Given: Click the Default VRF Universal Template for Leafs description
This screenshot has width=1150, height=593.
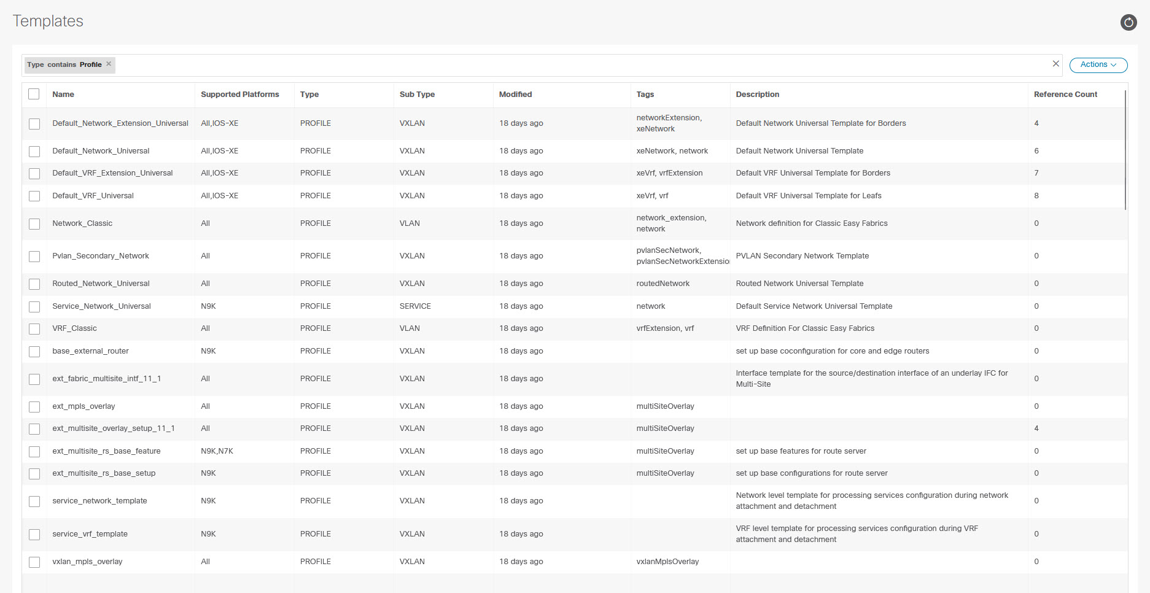Looking at the screenshot, I should (809, 196).
